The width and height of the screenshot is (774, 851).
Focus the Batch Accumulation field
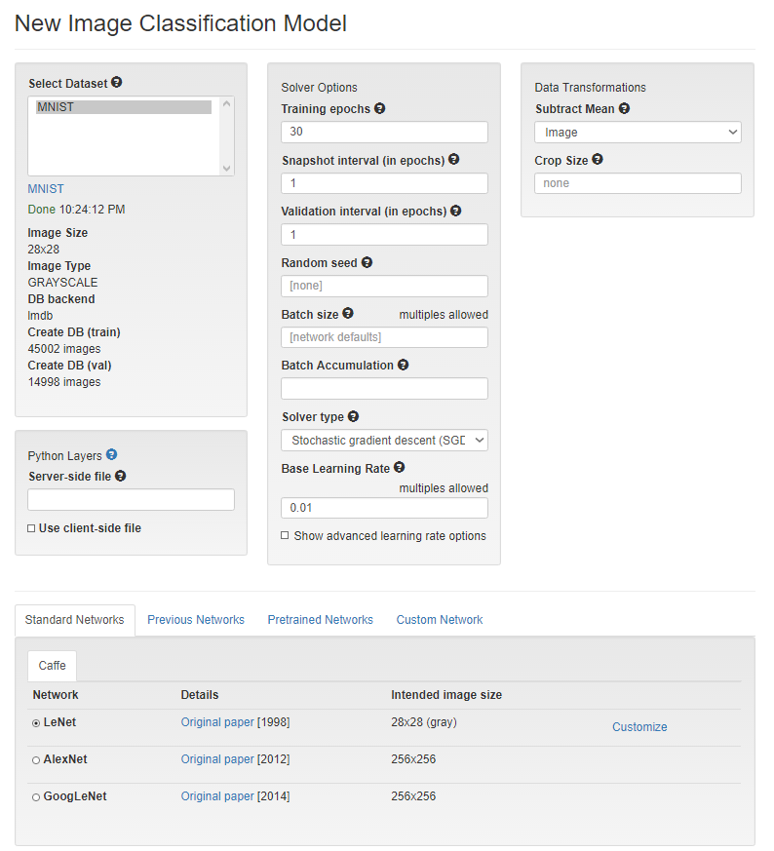384,389
